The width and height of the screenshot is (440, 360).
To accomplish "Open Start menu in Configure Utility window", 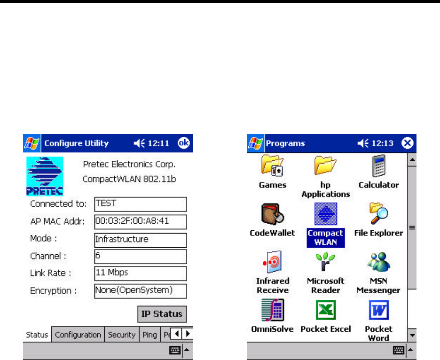I will point(31,143).
